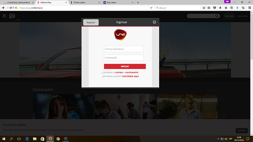Reload the page using the refresh icon
Image resolution: width=253 pixels, height=142 pixels.
point(151,8)
